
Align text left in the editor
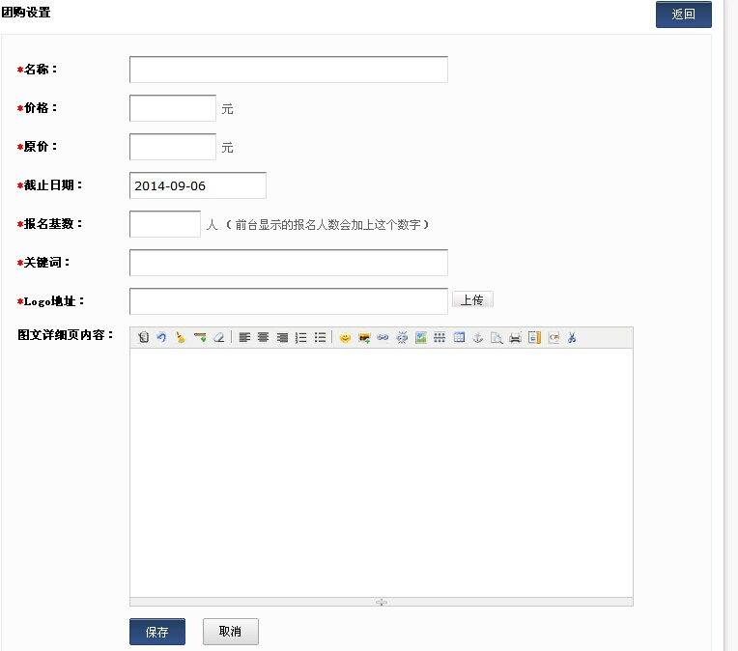[x=244, y=338]
